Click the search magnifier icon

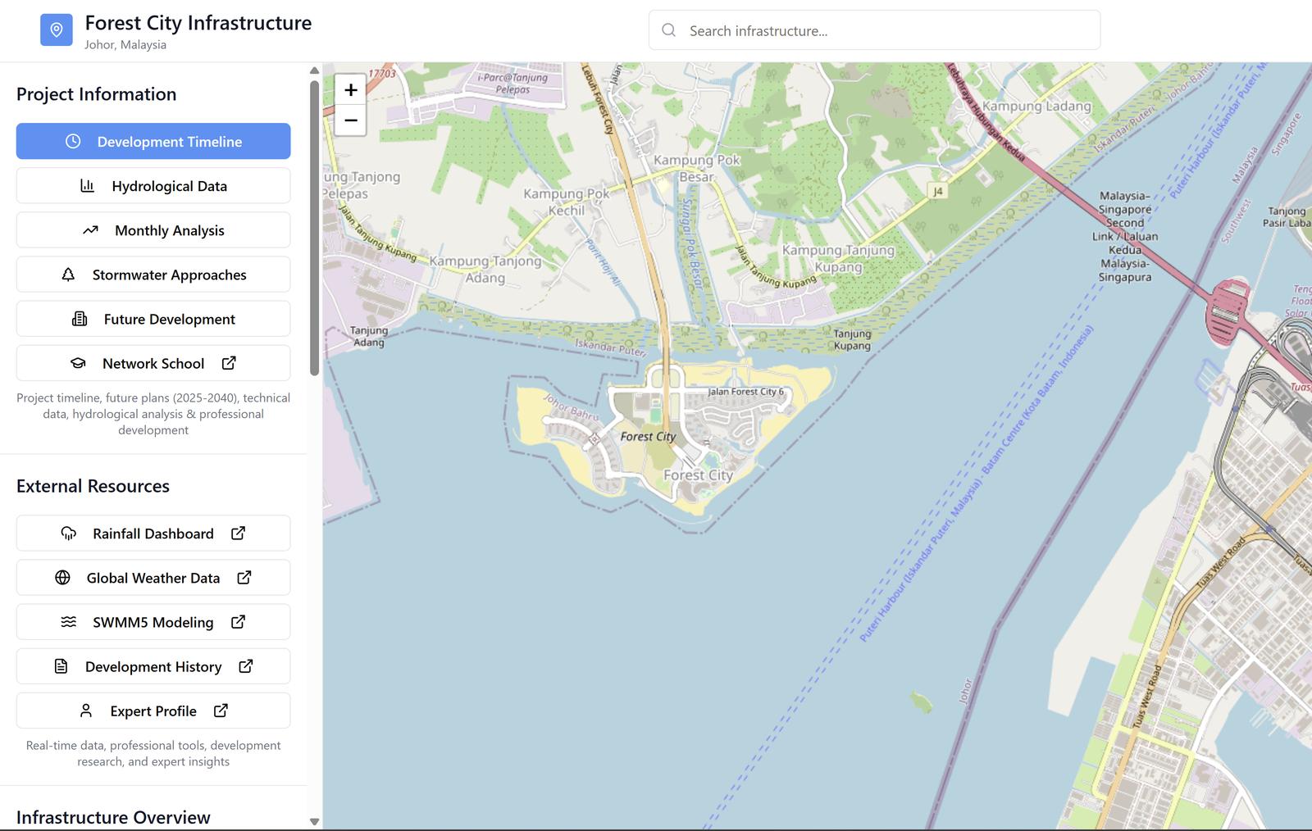(669, 30)
